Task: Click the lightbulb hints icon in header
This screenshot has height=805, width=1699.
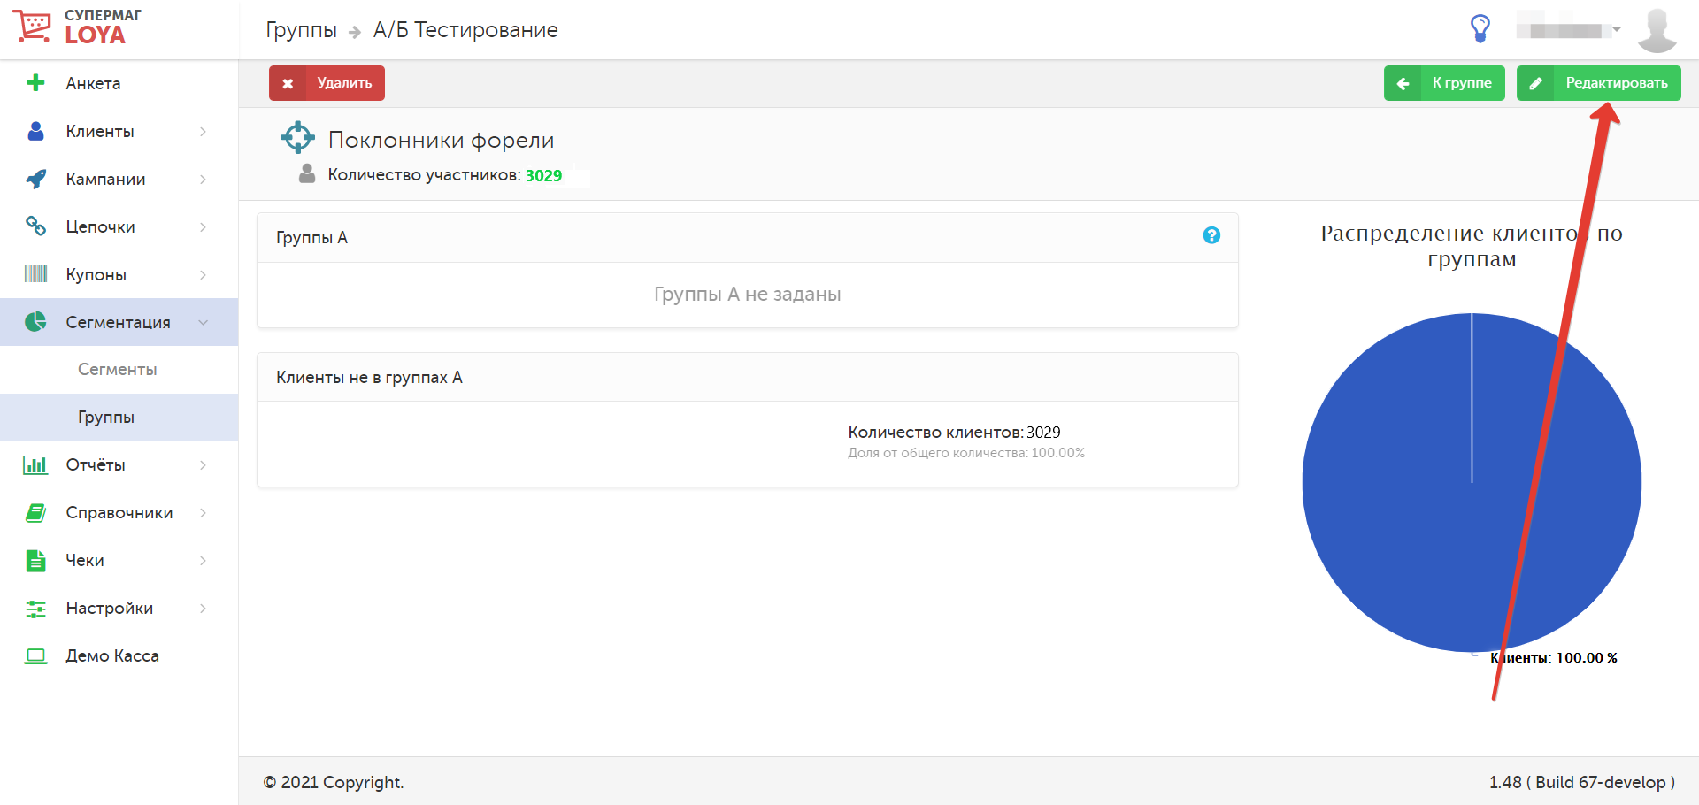Action: pyautogui.click(x=1480, y=28)
